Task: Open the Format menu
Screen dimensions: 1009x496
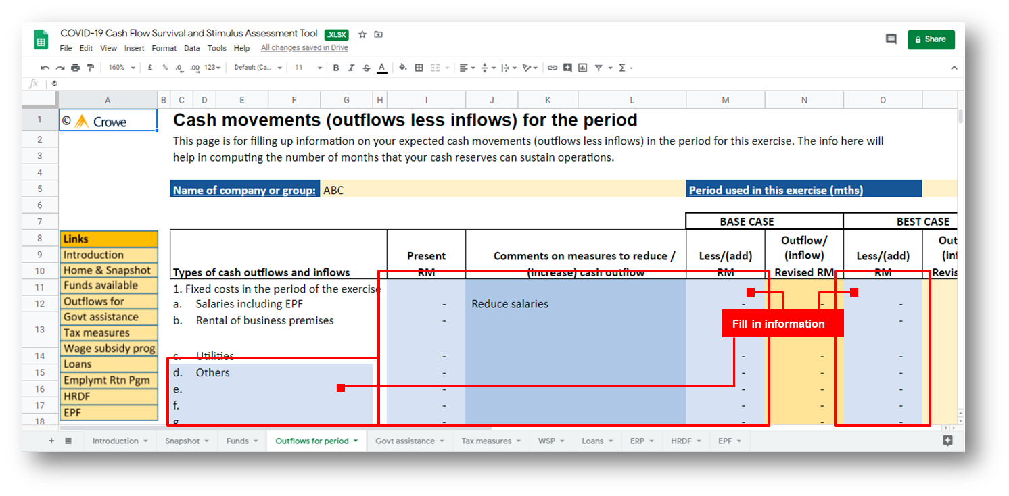Action: (164, 48)
